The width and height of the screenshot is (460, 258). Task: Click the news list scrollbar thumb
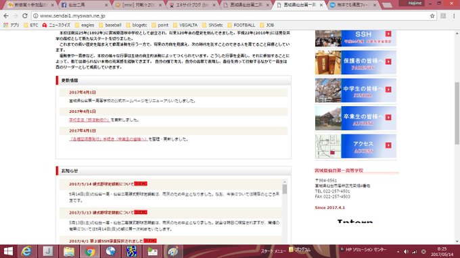tap(285, 189)
